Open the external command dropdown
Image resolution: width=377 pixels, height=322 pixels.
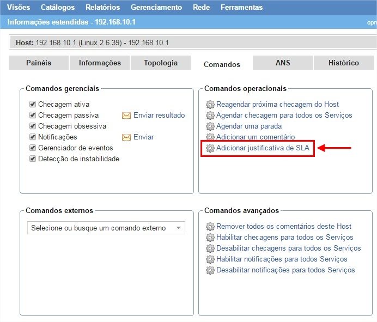tap(106, 228)
